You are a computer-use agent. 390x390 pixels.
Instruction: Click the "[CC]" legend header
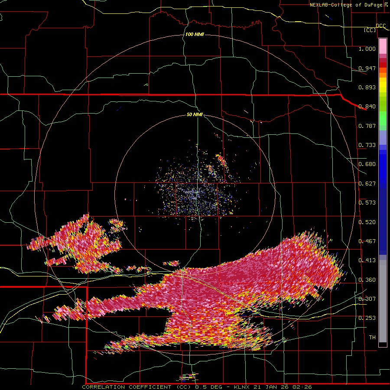370,30
